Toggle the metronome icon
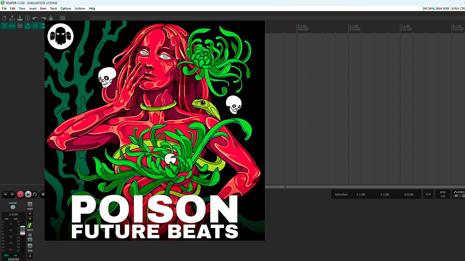The width and height of the screenshot is (465, 261). (x=51, y=18)
